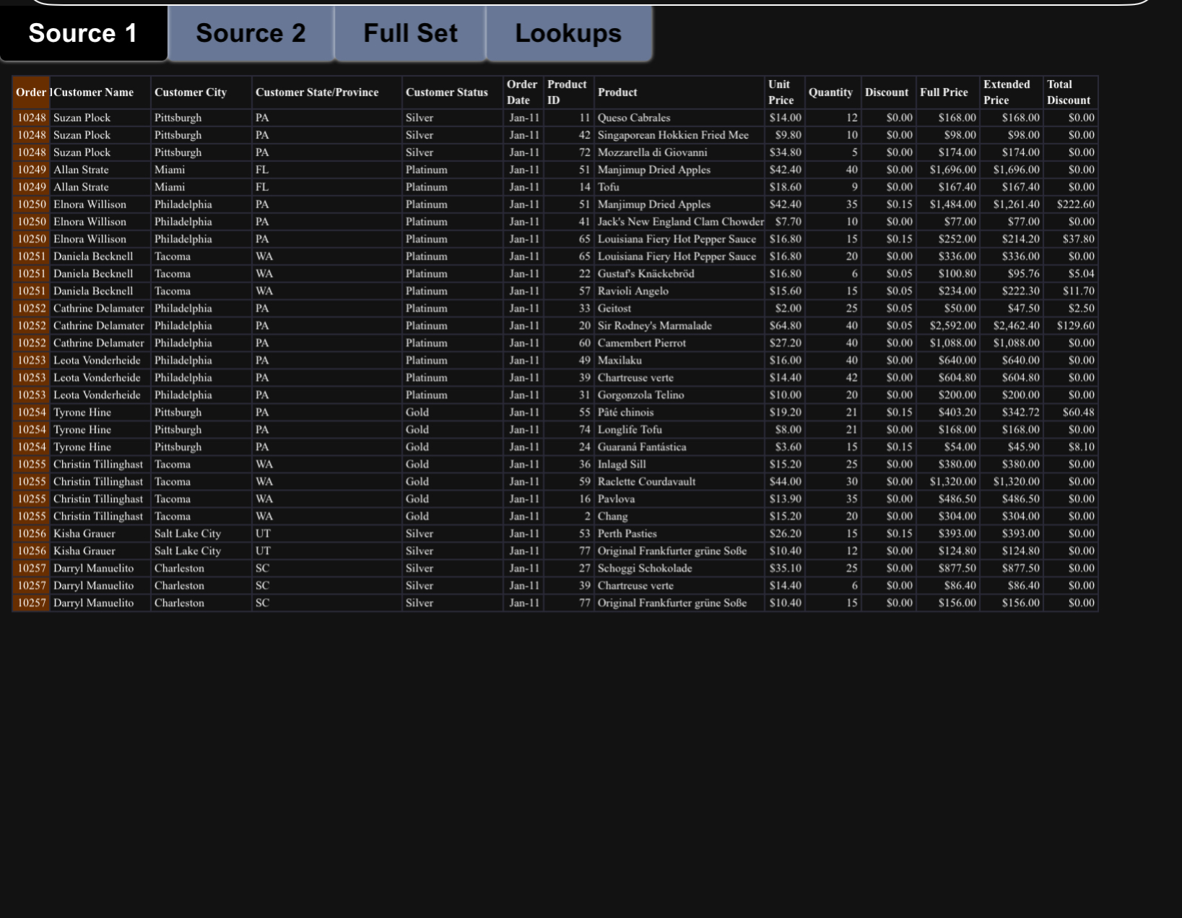Click the Total Discount column header
The image size is (1182, 918).
[x=1071, y=92]
